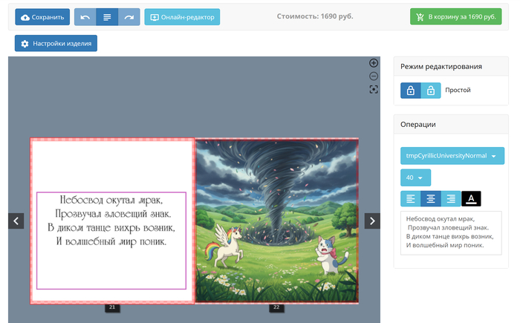Go to the previous page spread
The height and width of the screenshot is (323, 520).
[x=16, y=221]
